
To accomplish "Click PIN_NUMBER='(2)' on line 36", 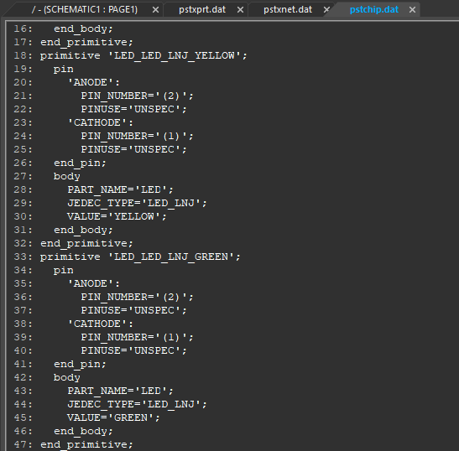I will click(137, 297).
